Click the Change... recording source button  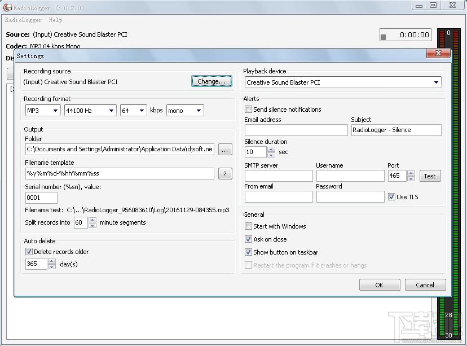pyautogui.click(x=212, y=81)
